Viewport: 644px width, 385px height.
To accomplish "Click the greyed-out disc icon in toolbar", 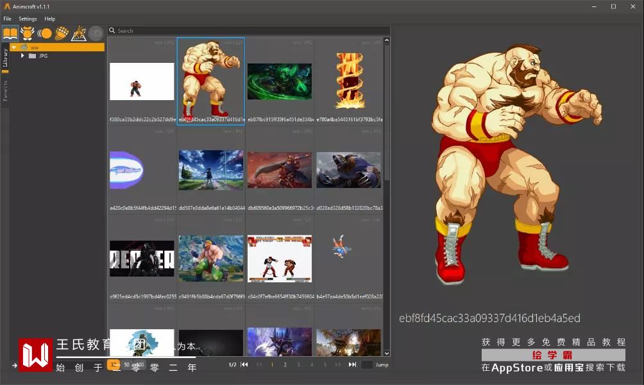I will 96,33.
